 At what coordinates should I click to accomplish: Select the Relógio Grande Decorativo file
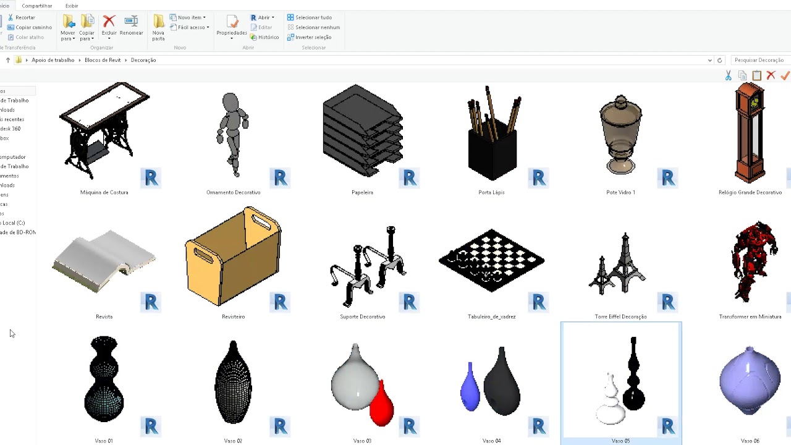(750, 139)
